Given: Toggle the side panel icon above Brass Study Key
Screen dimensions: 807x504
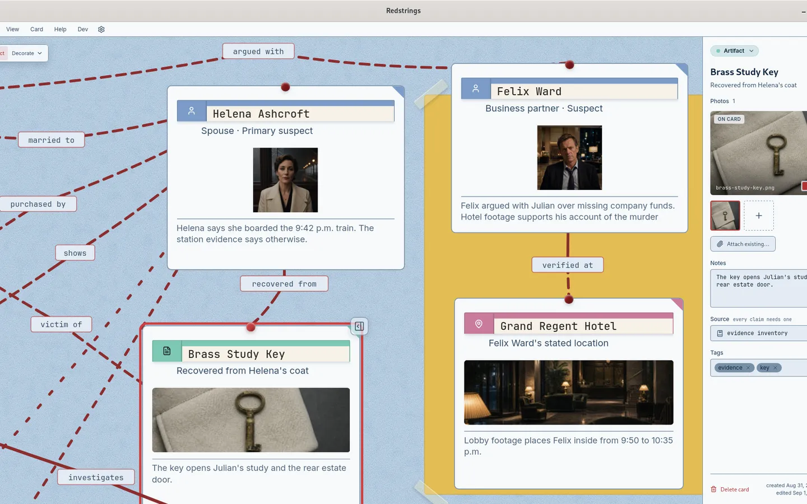Looking at the screenshot, I should pos(359,326).
